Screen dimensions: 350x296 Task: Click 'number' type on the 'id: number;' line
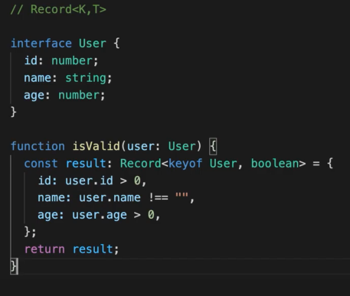72,60
